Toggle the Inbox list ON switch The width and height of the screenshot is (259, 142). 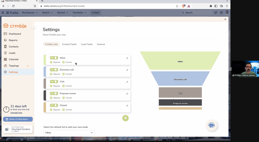pos(54,58)
